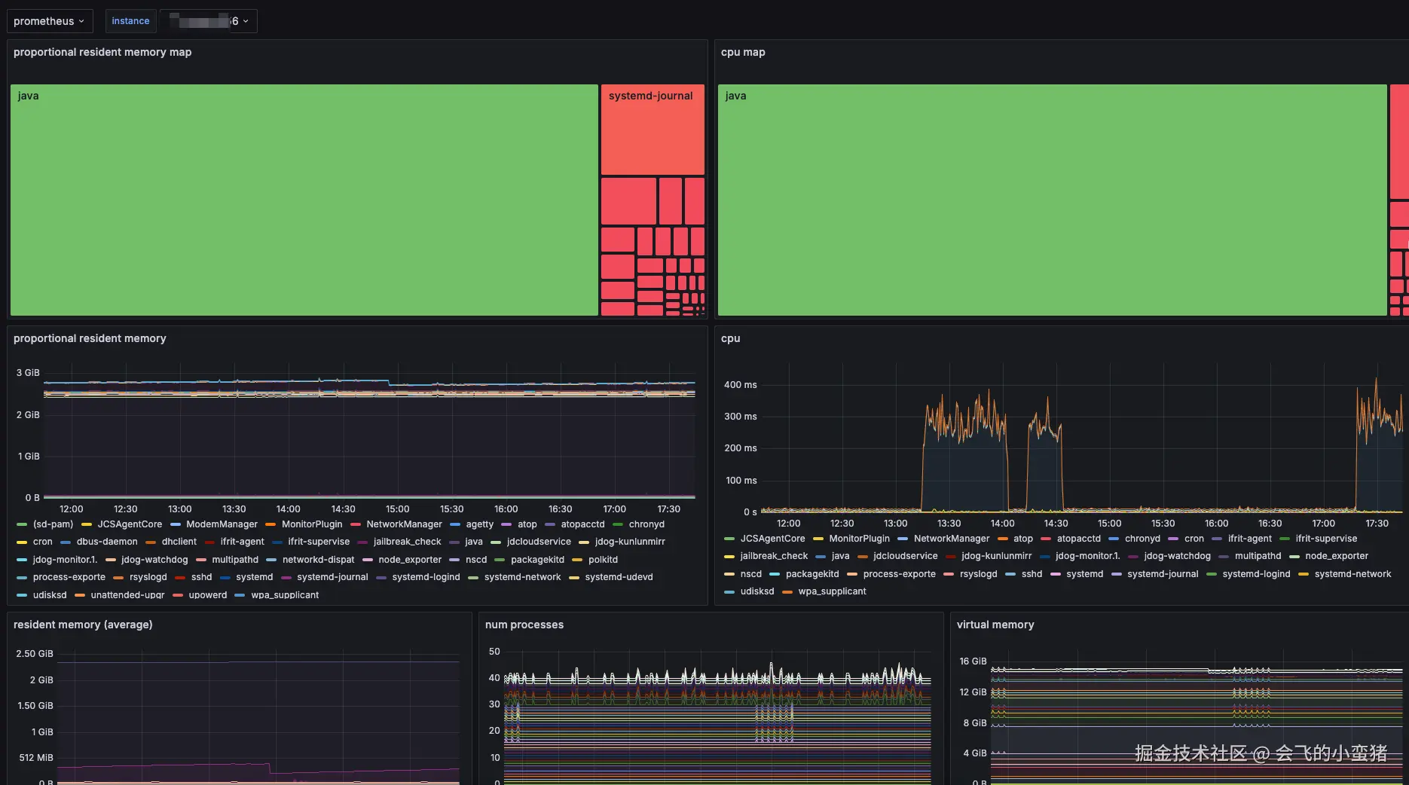Toggle the dbus-daemon series in the memory legend
Image resolution: width=1409 pixels, height=785 pixels.
107,542
